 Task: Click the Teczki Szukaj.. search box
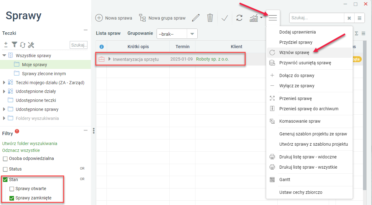click(x=78, y=45)
